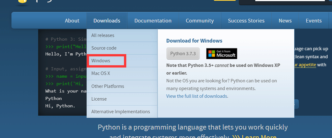The width and height of the screenshot is (332, 138).
Task: Go to Success Stories
Action: tap(246, 21)
